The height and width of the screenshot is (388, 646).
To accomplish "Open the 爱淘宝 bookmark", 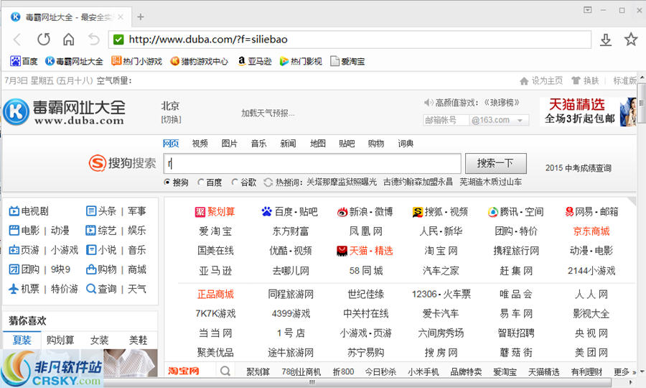I will tap(347, 62).
